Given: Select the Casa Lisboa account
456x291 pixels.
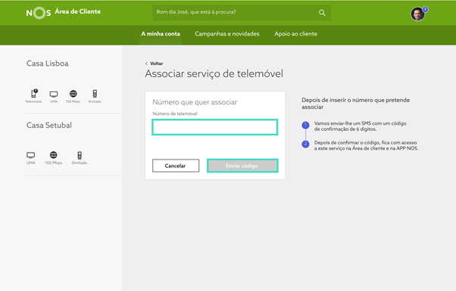Looking at the screenshot, I should [x=48, y=63].
